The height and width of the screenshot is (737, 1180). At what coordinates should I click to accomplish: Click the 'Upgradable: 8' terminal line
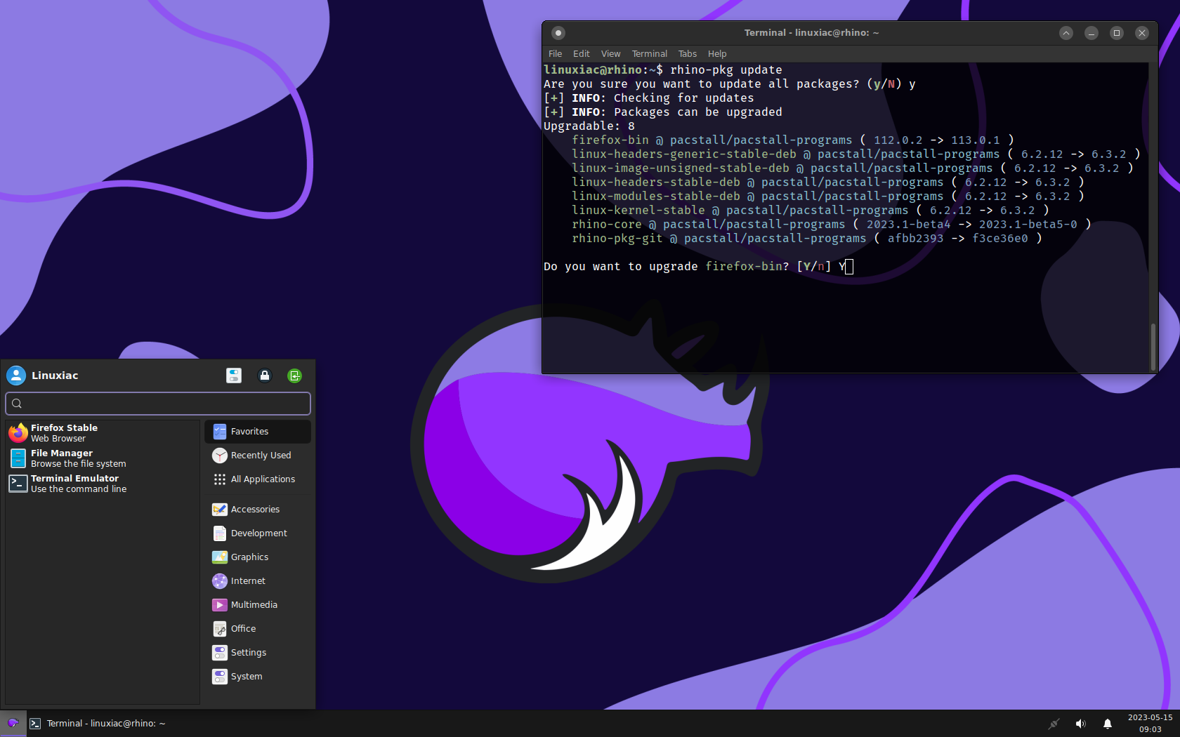pos(589,126)
